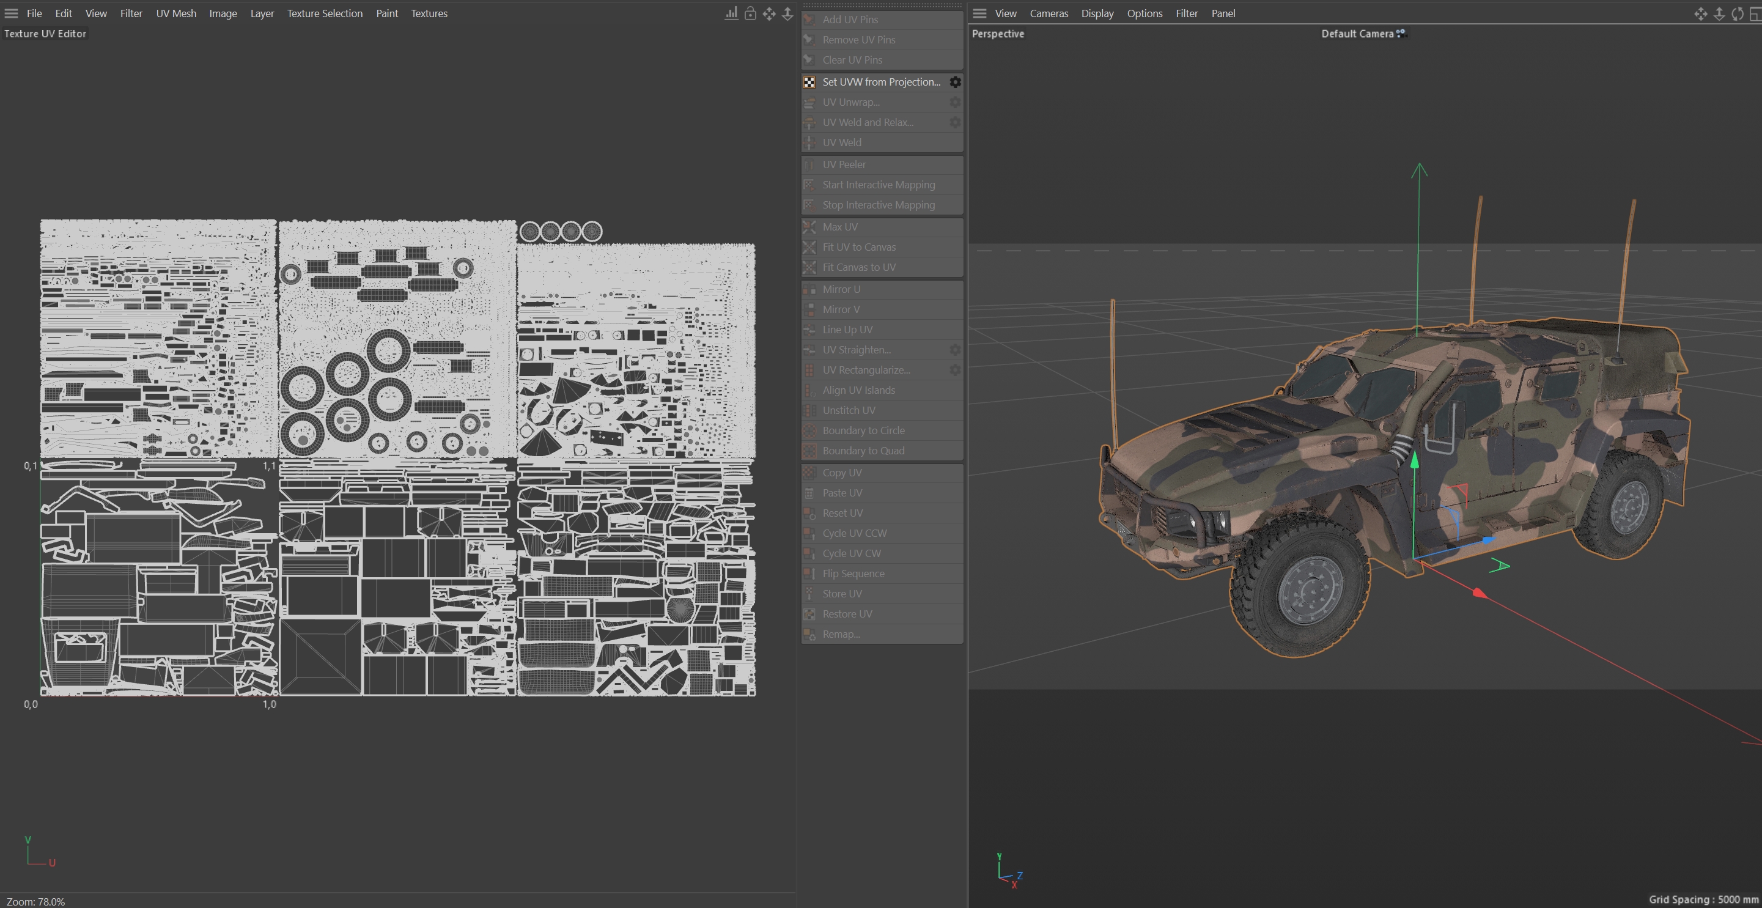Open the Cameras menu in viewport
This screenshot has width=1762, height=908.
[1049, 13]
